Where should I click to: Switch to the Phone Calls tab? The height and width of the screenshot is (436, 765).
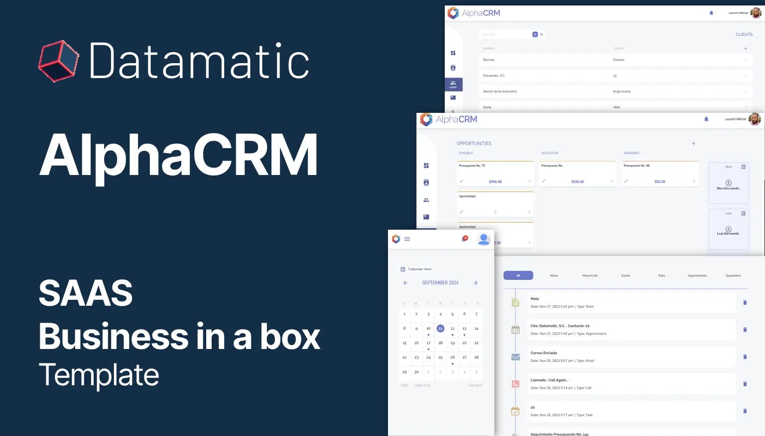[590, 275]
